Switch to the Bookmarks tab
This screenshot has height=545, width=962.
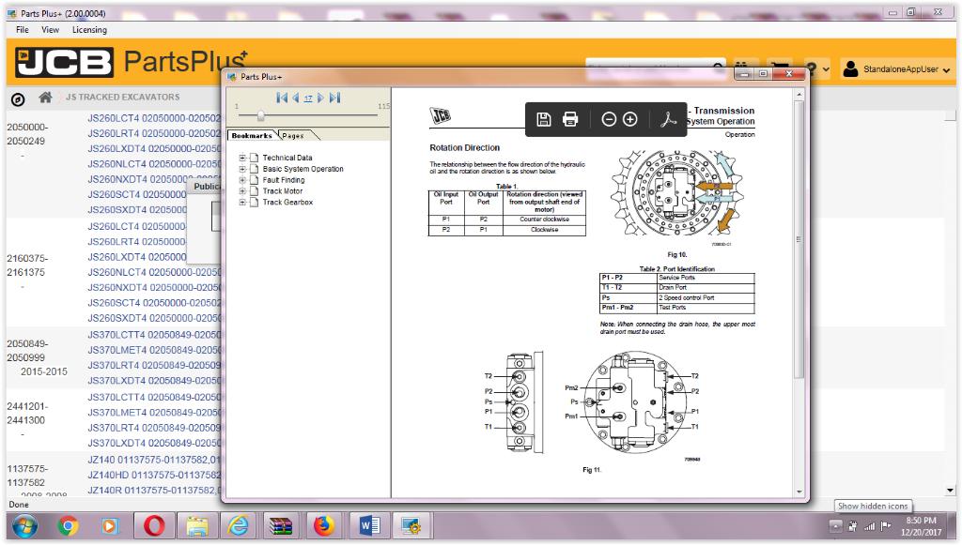(252, 135)
